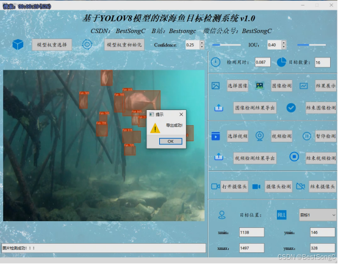Click the stop circle end-video icon

pos(294,156)
